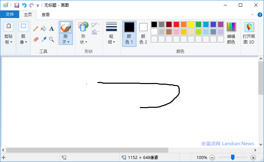The width and height of the screenshot is (264, 162).
Task: Pick the light yellow cream swatch
Action: click(191, 32)
